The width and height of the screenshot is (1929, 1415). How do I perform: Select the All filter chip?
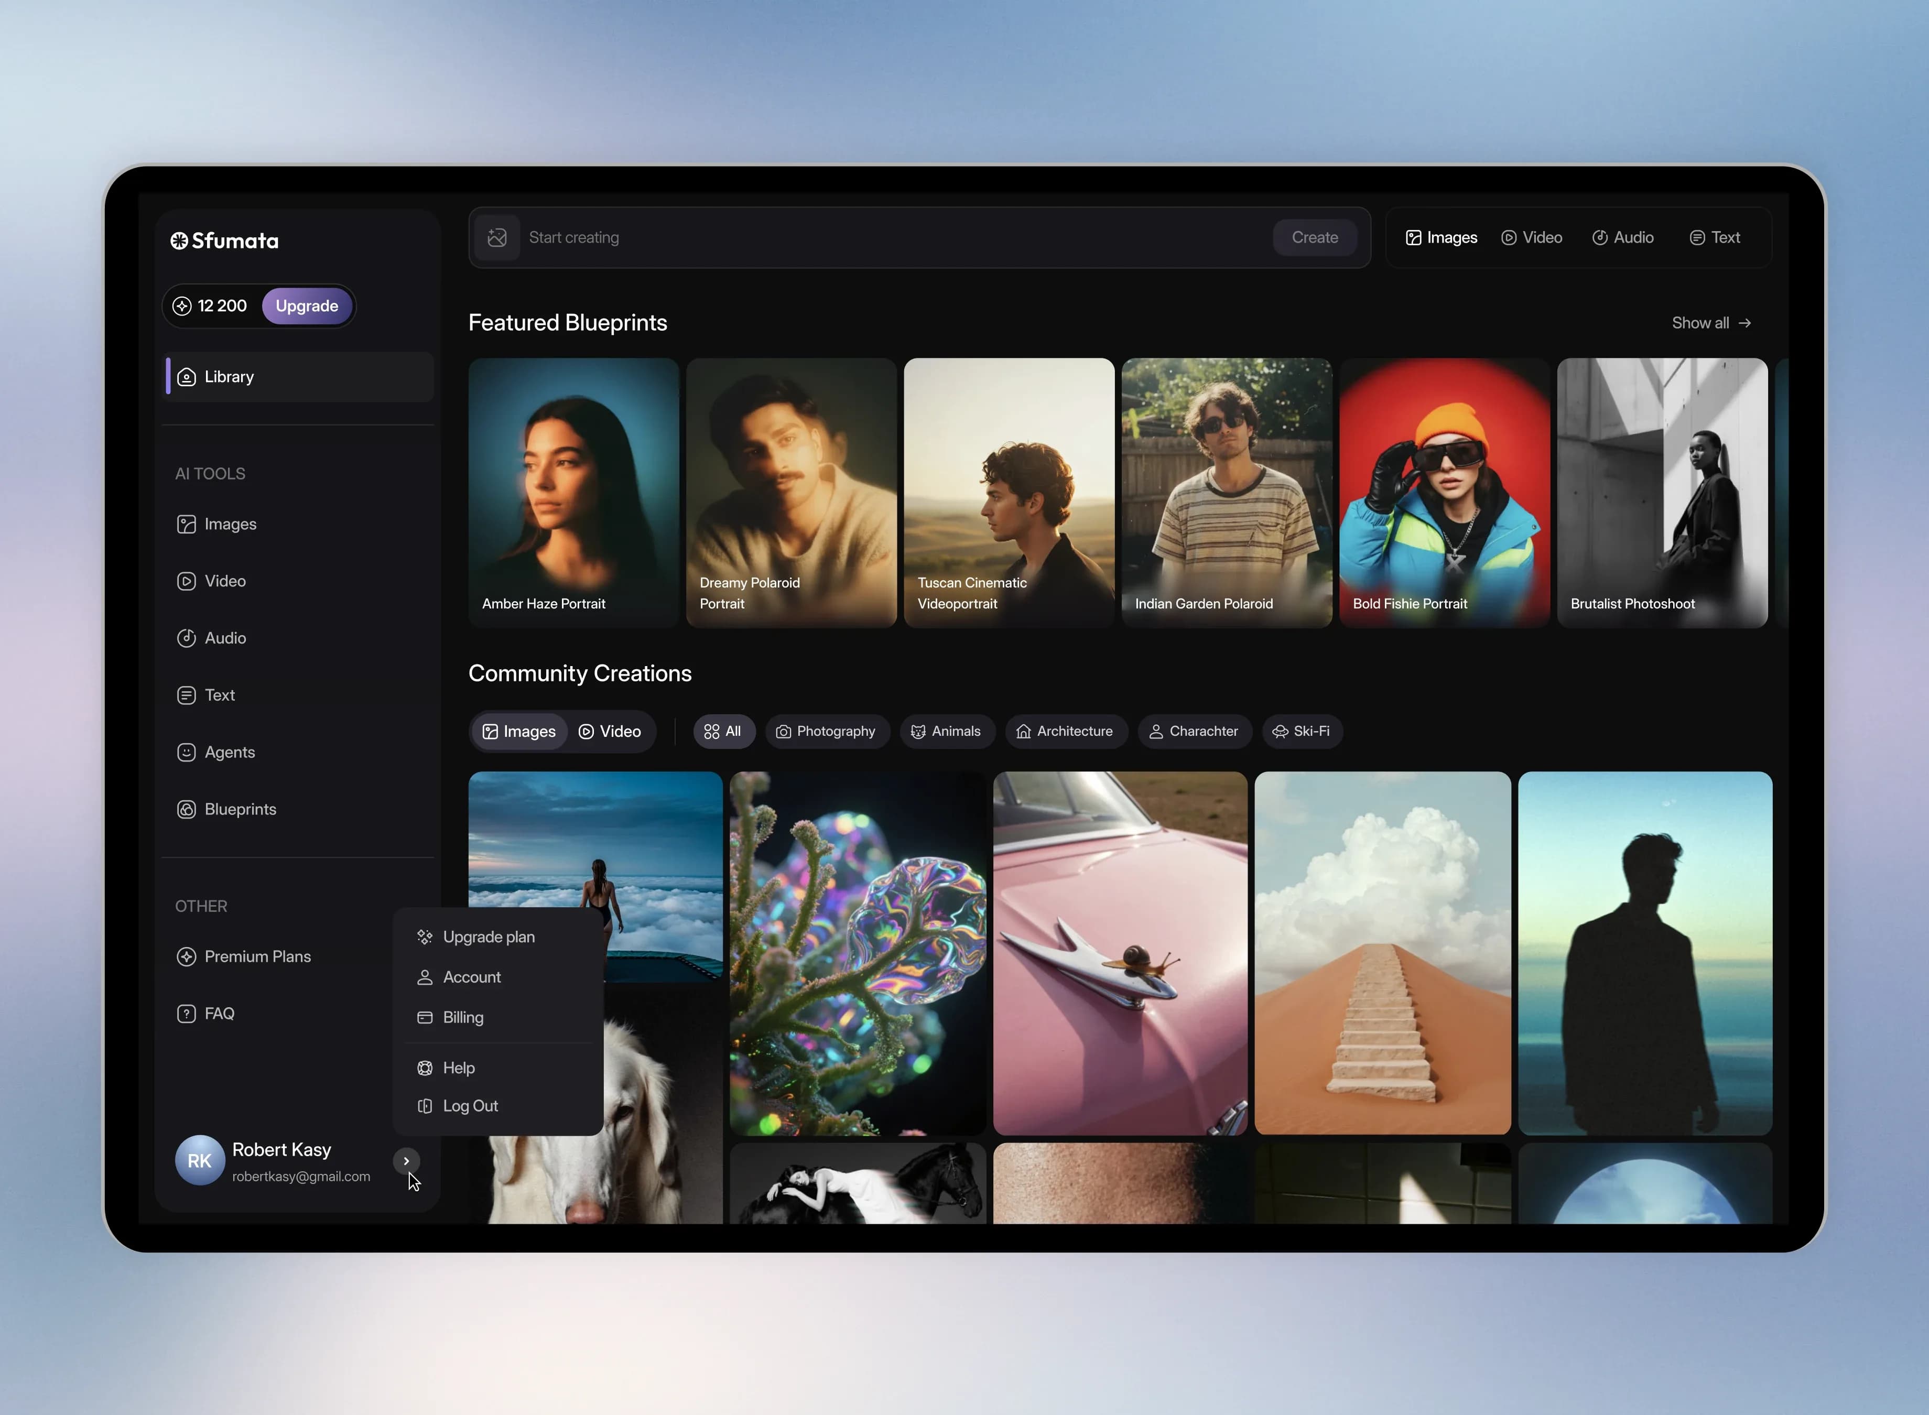pyautogui.click(x=723, y=732)
